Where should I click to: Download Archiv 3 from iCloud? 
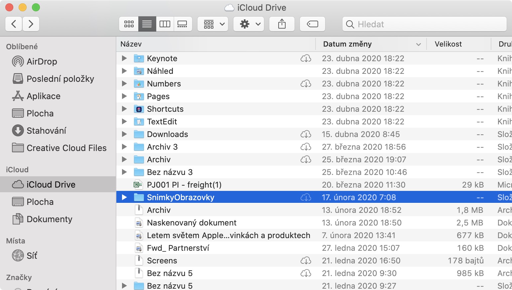pyautogui.click(x=306, y=147)
